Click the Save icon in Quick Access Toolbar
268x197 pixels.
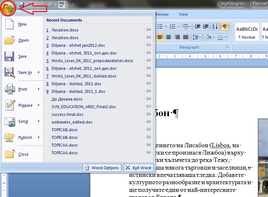[22, 5]
